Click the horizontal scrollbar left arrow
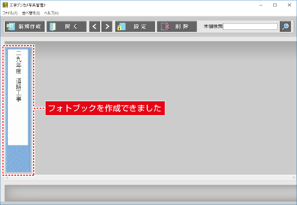This screenshot has height=205, width=297. 7,177
